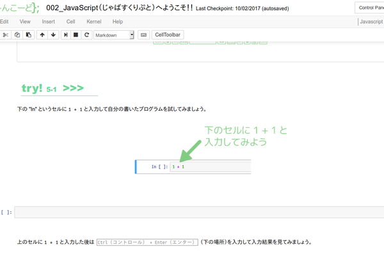The height and width of the screenshot is (256, 384).
Task: Copy selected cells icon
Action: (17, 35)
